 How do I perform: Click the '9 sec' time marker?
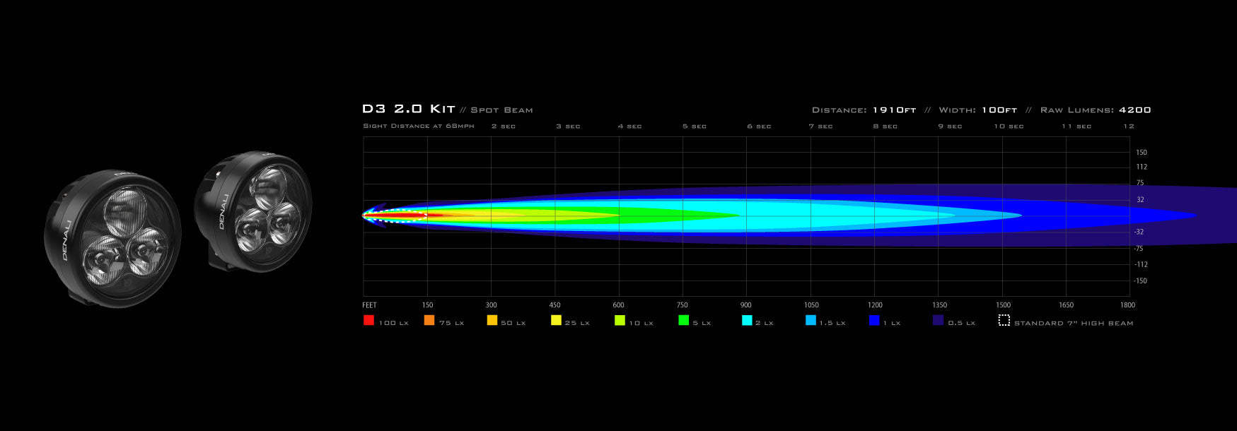[x=950, y=126]
